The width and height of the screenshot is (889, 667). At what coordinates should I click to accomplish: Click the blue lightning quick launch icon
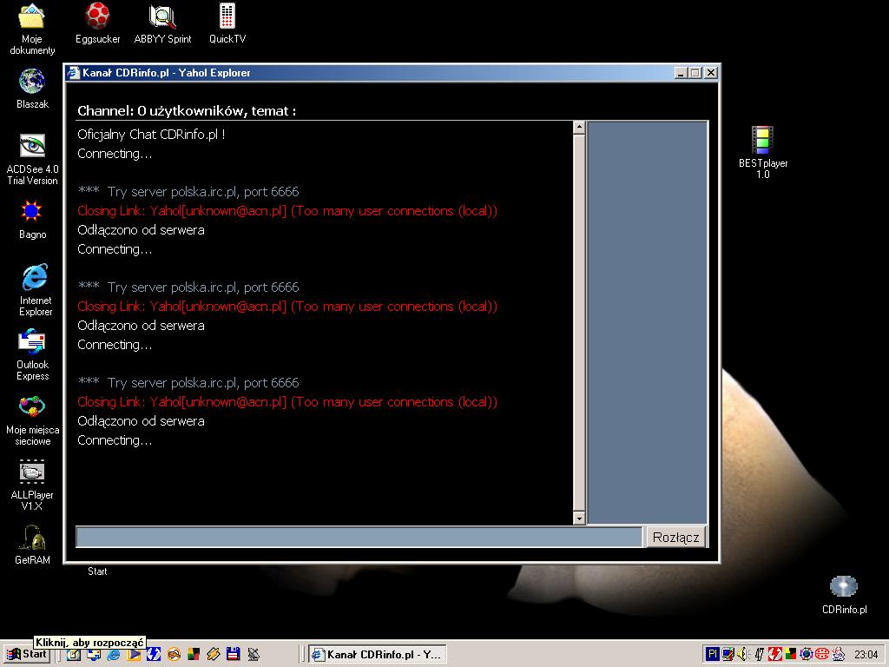154,654
